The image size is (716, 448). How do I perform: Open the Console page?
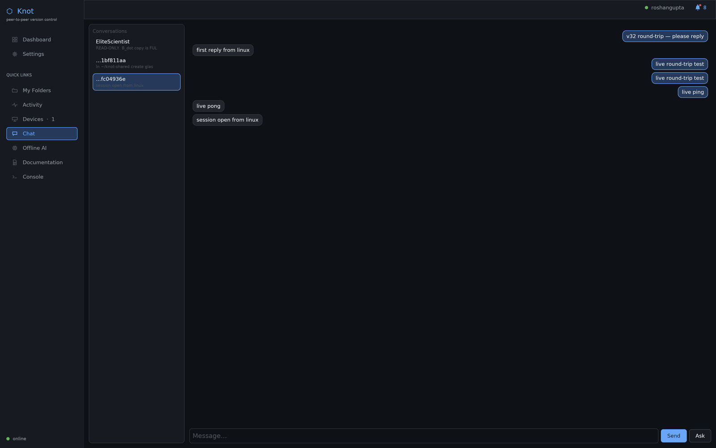click(42, 177)
